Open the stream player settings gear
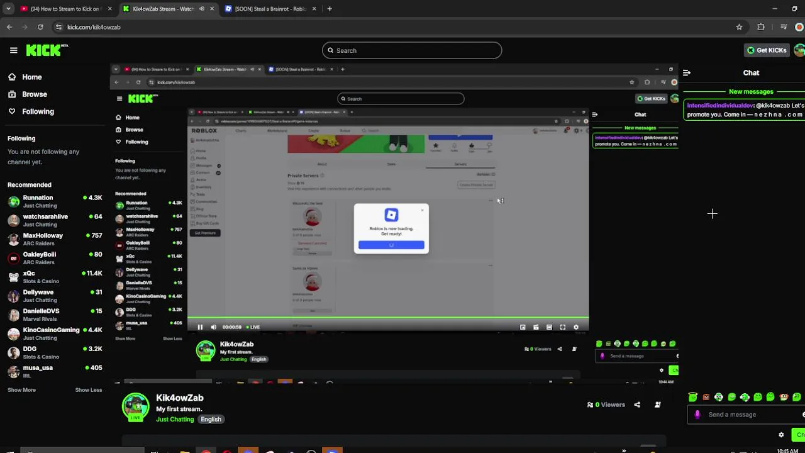Viewport: 805px width, 453px height. [x=575, y=327]
